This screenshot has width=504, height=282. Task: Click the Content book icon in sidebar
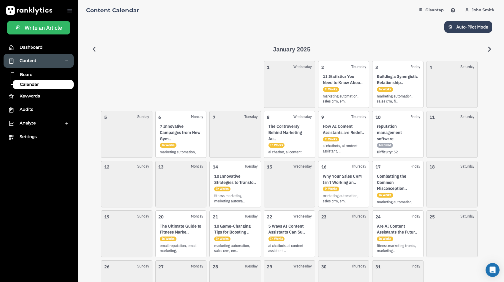tap(11, 60)
